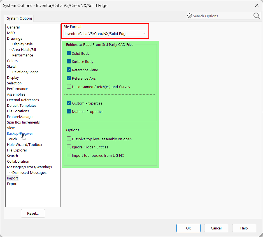Viewport: 263px width, 237px height.
Task: Select File Locations
Action: point(18,111)
